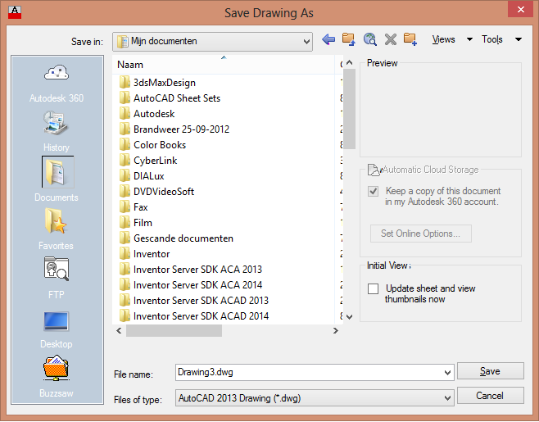Go to the Desktop location
The width and height of the screenshot is (539, 422).
click(x=57, y=329)
